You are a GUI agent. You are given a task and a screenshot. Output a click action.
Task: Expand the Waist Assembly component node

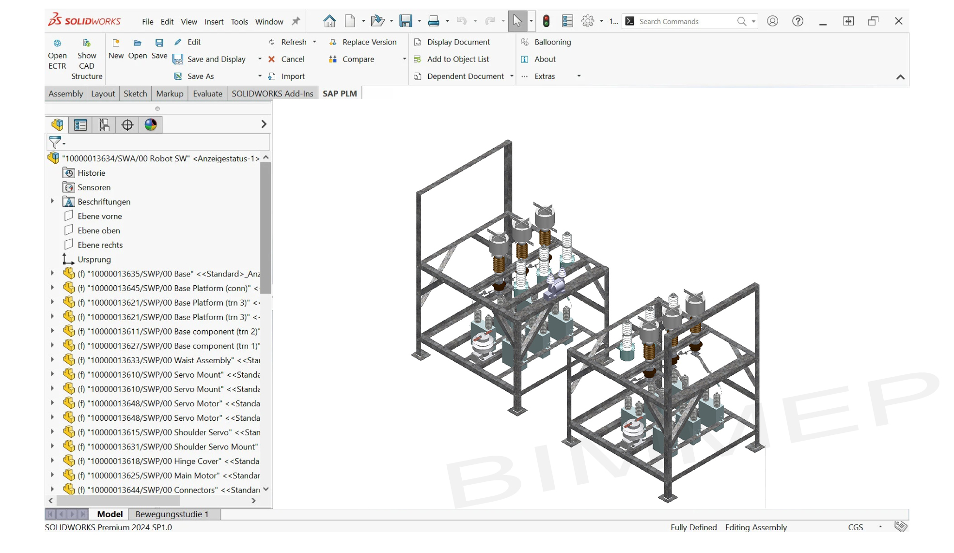tap(52, 360)
